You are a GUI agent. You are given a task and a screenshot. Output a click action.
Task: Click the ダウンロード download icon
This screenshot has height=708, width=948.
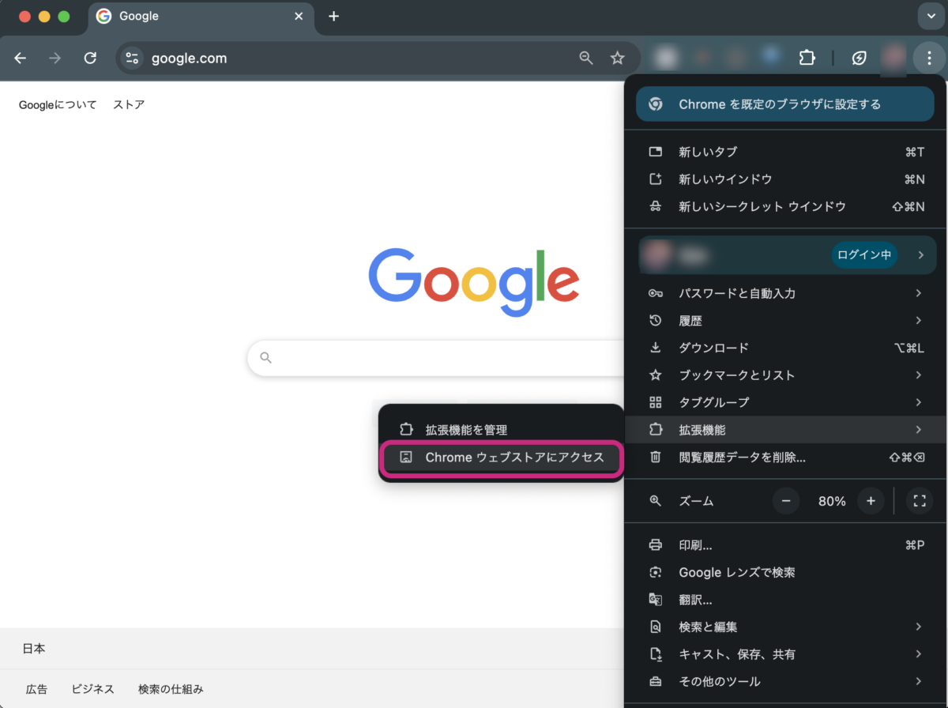pos(655,348)
